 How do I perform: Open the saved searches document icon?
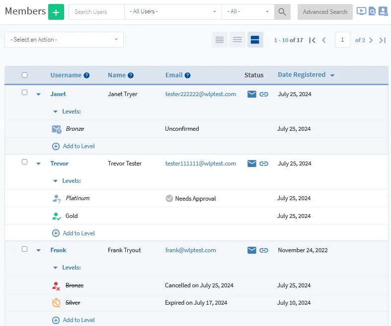tap(372, 11)
